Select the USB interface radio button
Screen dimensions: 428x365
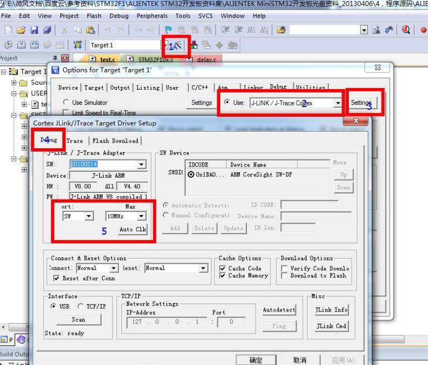click(x=53, y=306)
